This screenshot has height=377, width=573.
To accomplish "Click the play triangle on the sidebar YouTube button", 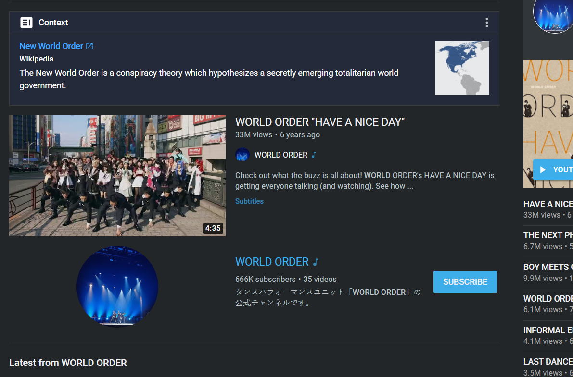I will (543, 170).
